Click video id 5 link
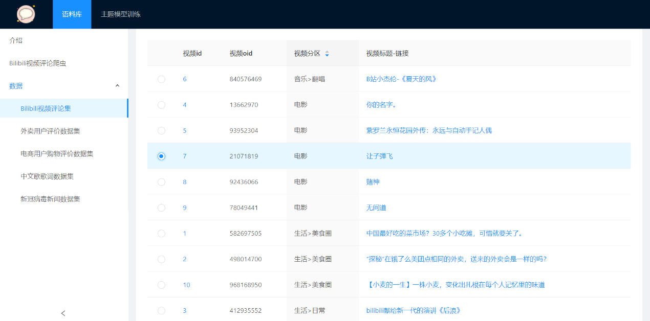 point(185,130)
